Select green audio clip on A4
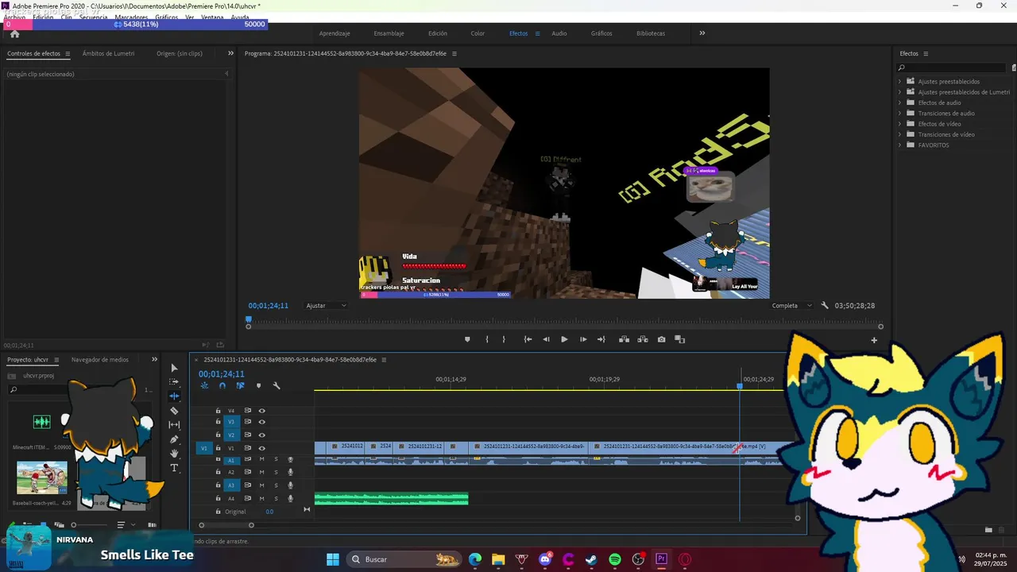 (x=392, y=498)
